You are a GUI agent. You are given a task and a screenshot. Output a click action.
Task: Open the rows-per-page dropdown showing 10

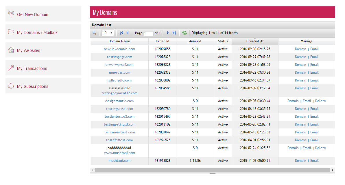[x=108, y=33]
